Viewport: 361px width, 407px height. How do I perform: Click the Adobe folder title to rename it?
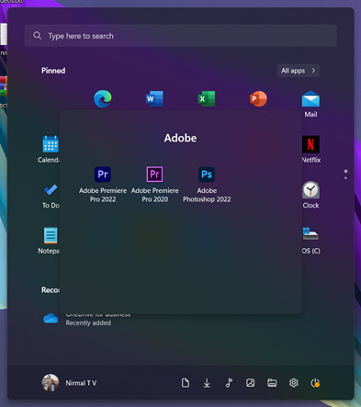point(180,138)
